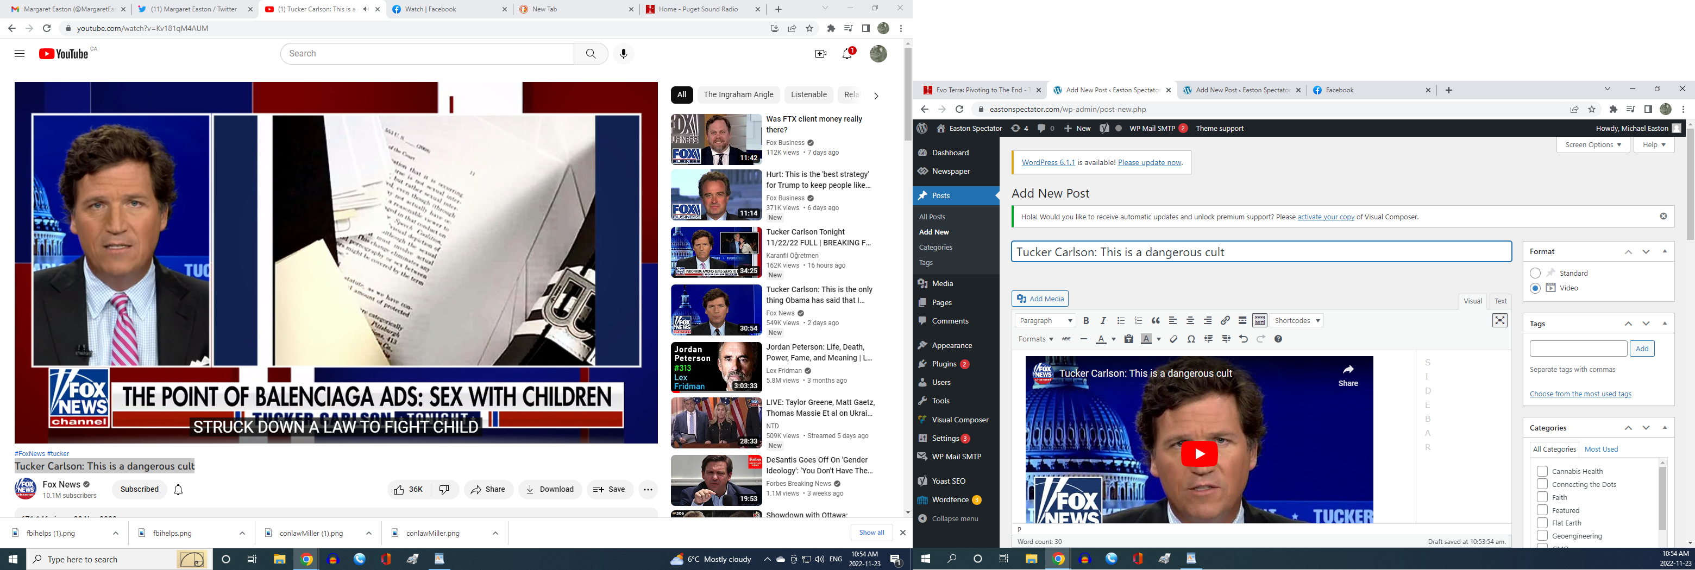This screenshot has height=570, width=1695.
Task: Open the Paragraph style dropdown
Action: (1044, 321)
